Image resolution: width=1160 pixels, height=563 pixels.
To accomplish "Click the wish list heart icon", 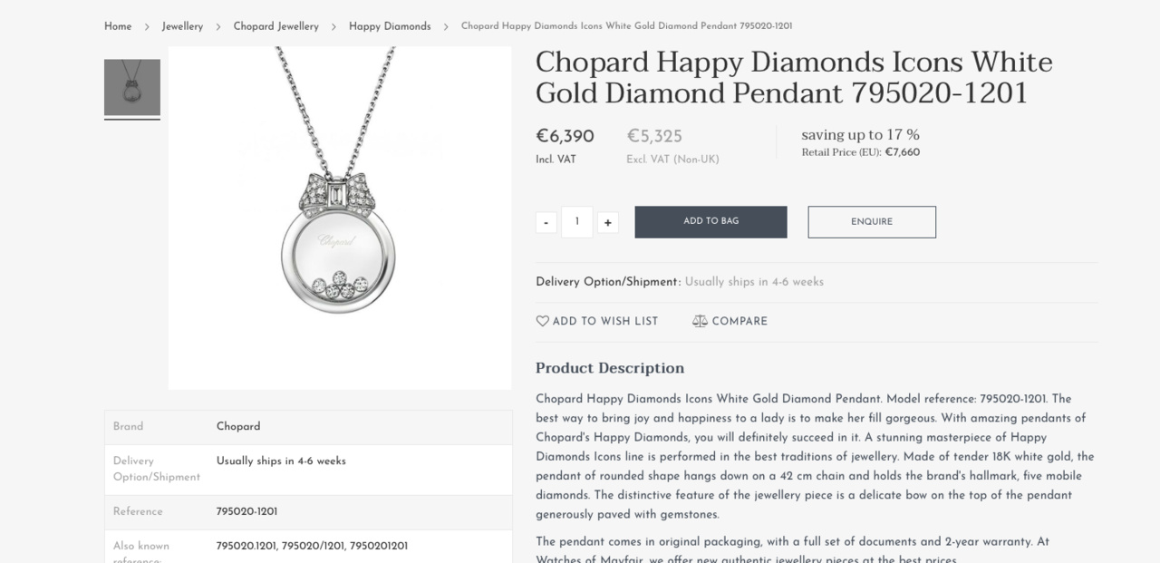I will pyautogui.click(x=543, y=321).
